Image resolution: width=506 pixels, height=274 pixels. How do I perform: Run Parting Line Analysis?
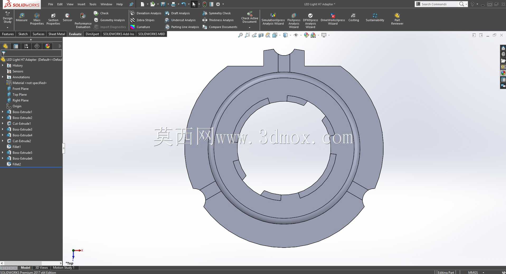coord(182,27)
